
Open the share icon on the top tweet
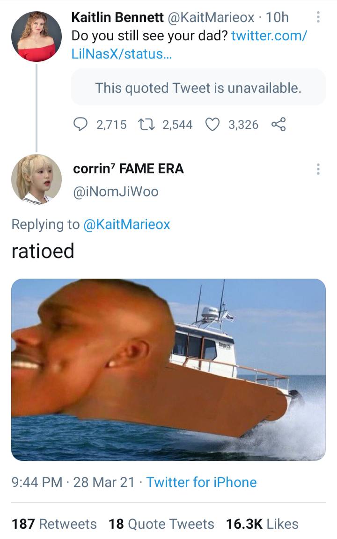point(278,124)
